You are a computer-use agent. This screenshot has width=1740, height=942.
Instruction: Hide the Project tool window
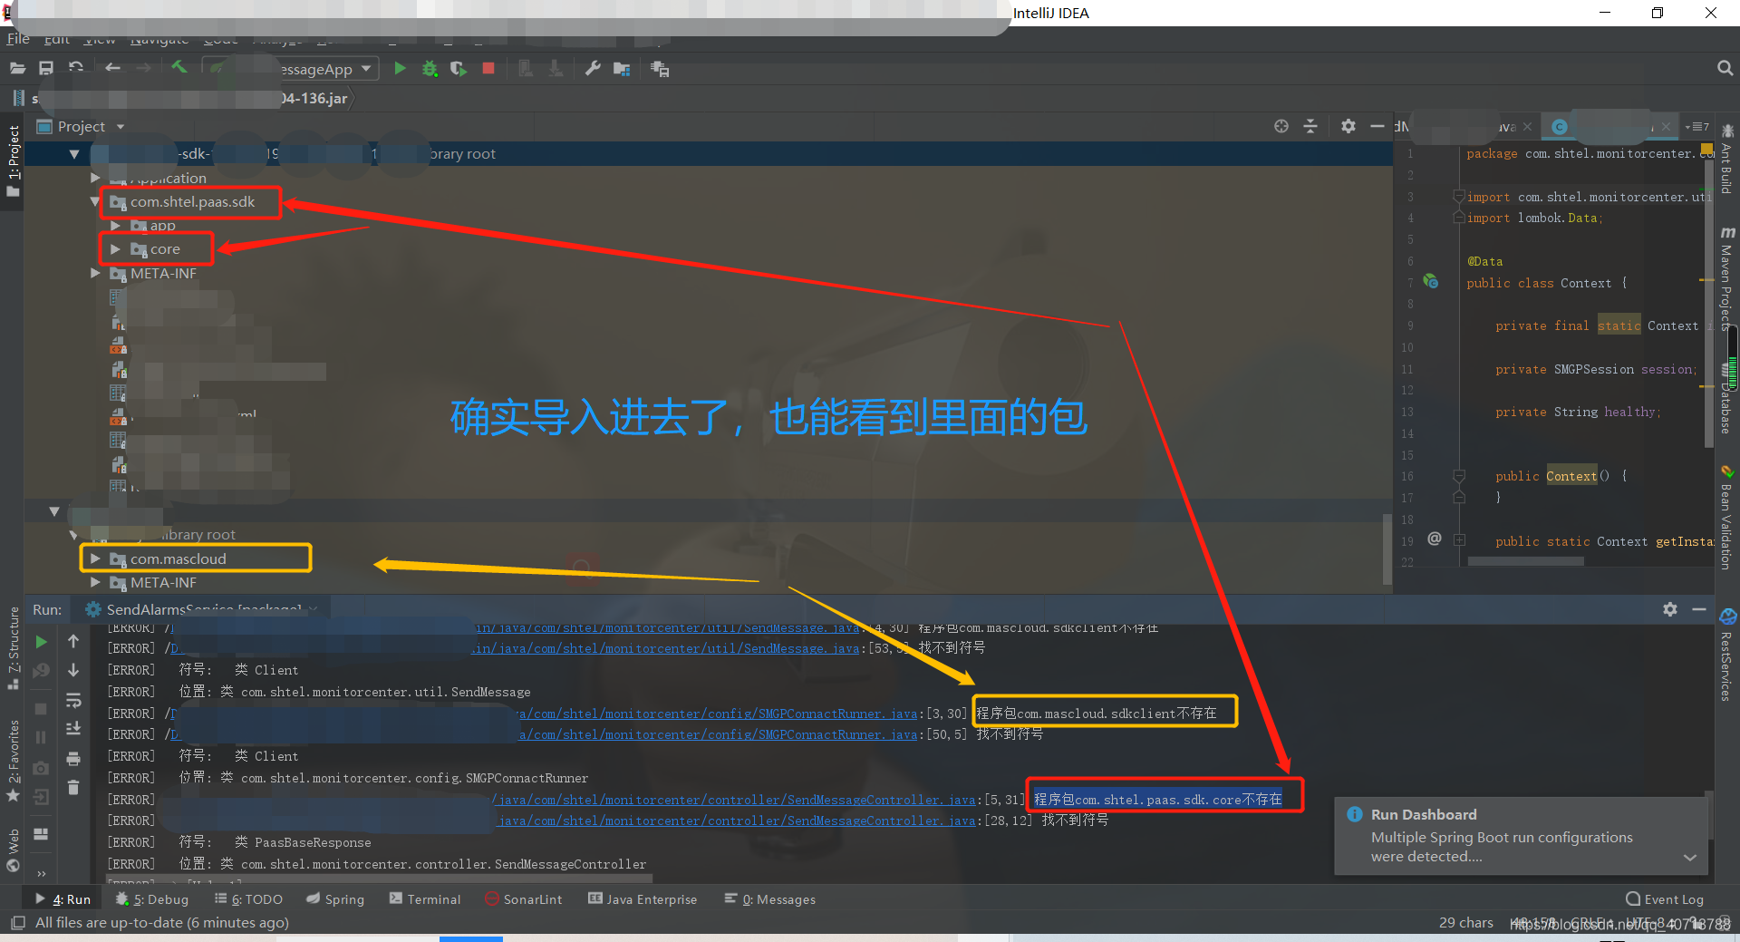(x=1377, y=127)
